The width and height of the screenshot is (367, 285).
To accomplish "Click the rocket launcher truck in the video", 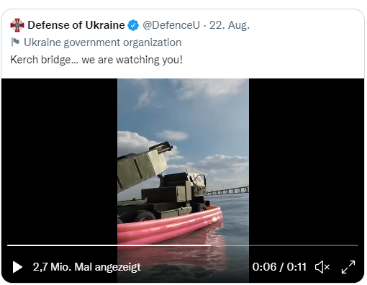I will [163, 185].
